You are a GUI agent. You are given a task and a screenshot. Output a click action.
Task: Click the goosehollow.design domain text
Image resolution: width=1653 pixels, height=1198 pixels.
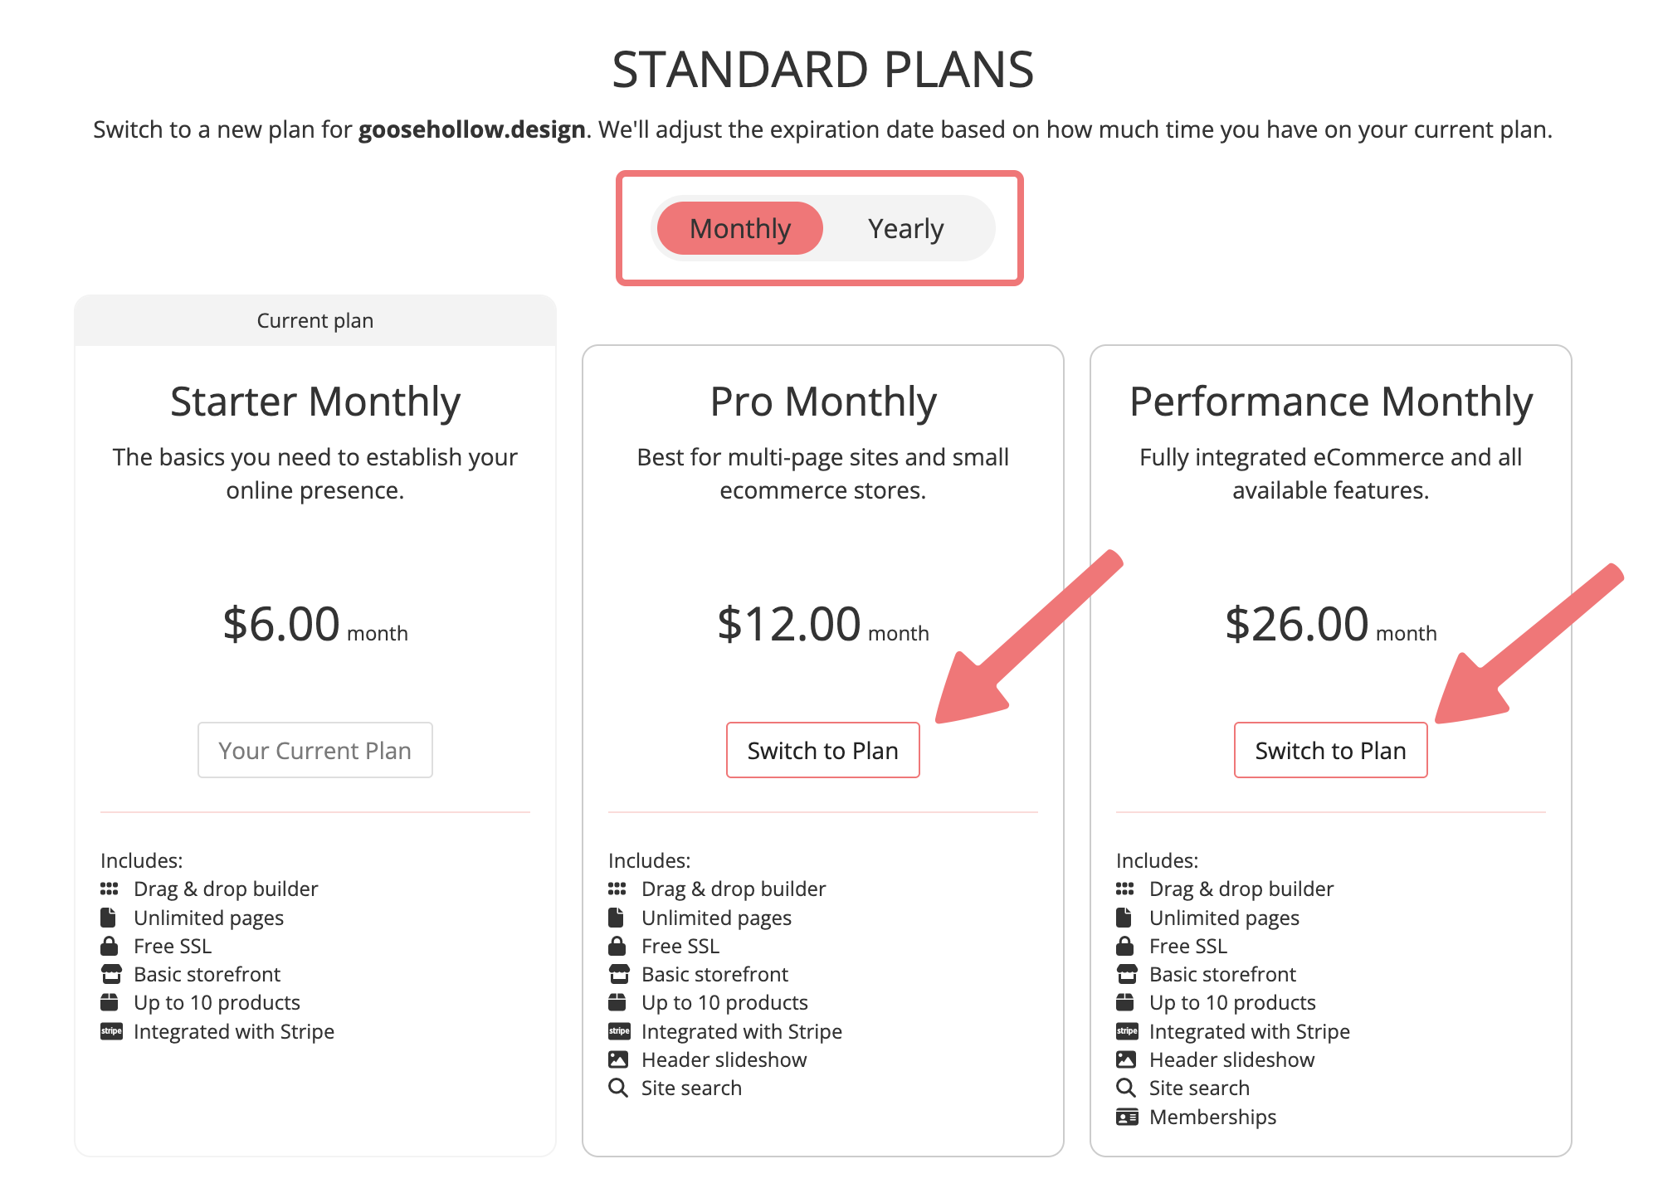coord(471,129)
